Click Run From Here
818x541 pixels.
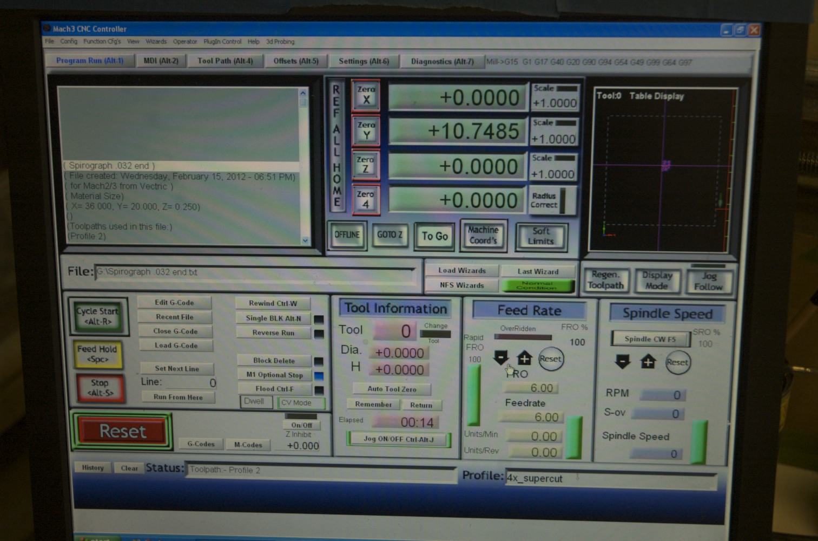pos(178,397)
